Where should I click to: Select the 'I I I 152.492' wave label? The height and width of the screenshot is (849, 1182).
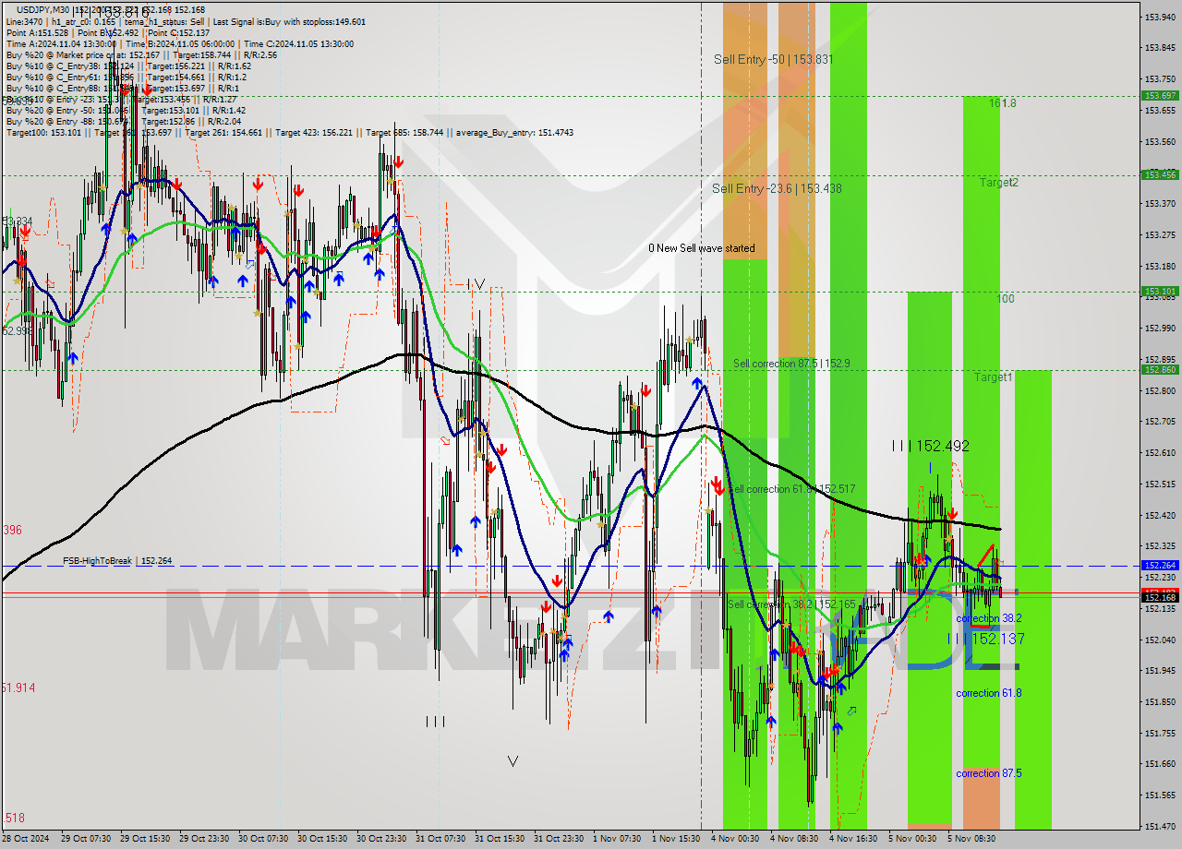[930, 446]
